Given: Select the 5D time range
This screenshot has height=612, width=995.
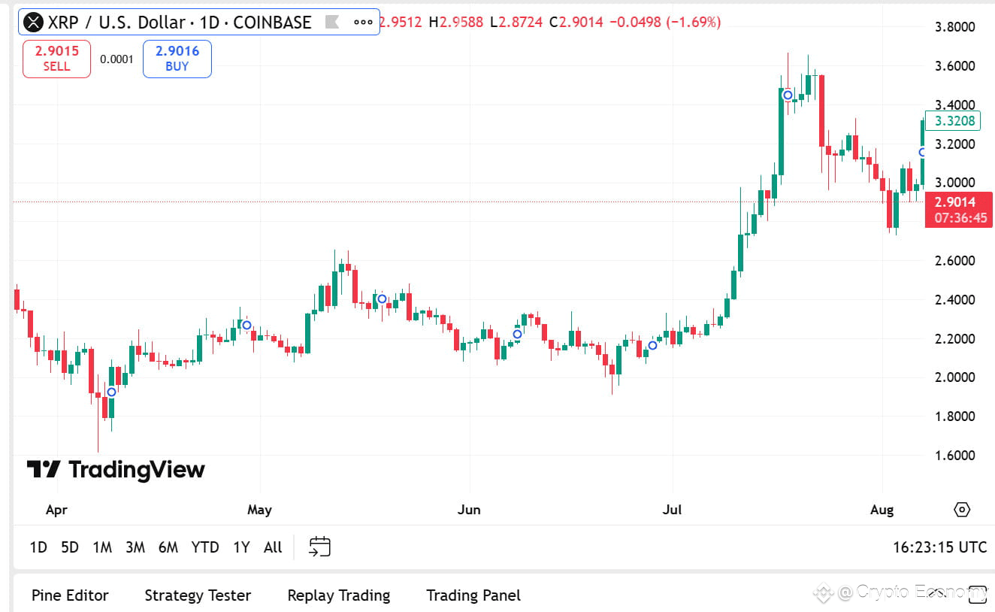Looking at the screenshot, I should [x=70, y=547].
